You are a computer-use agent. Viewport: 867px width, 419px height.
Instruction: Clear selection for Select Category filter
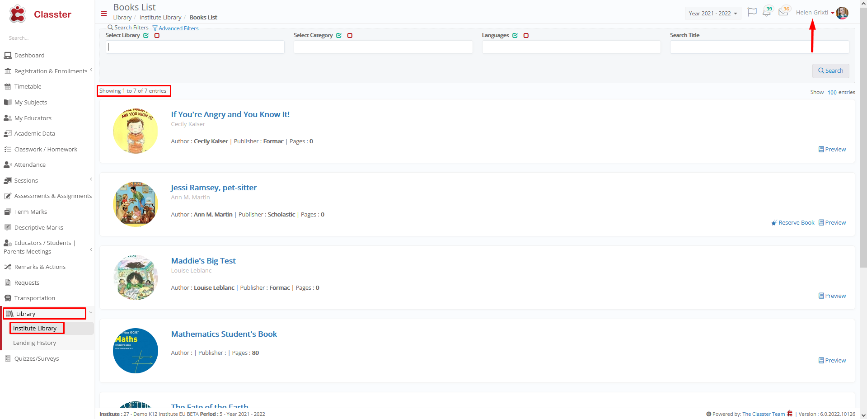pyautogui.click(x=350, y=35)
